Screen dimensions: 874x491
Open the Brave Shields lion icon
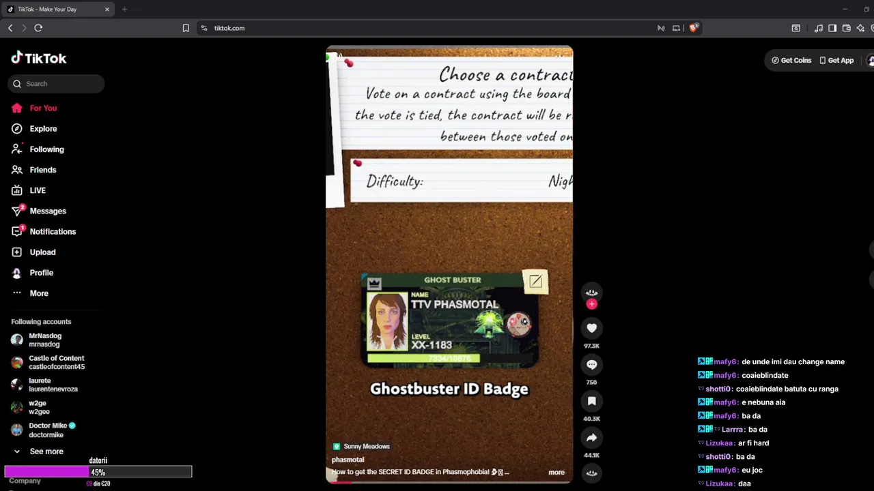coord(693,28)
